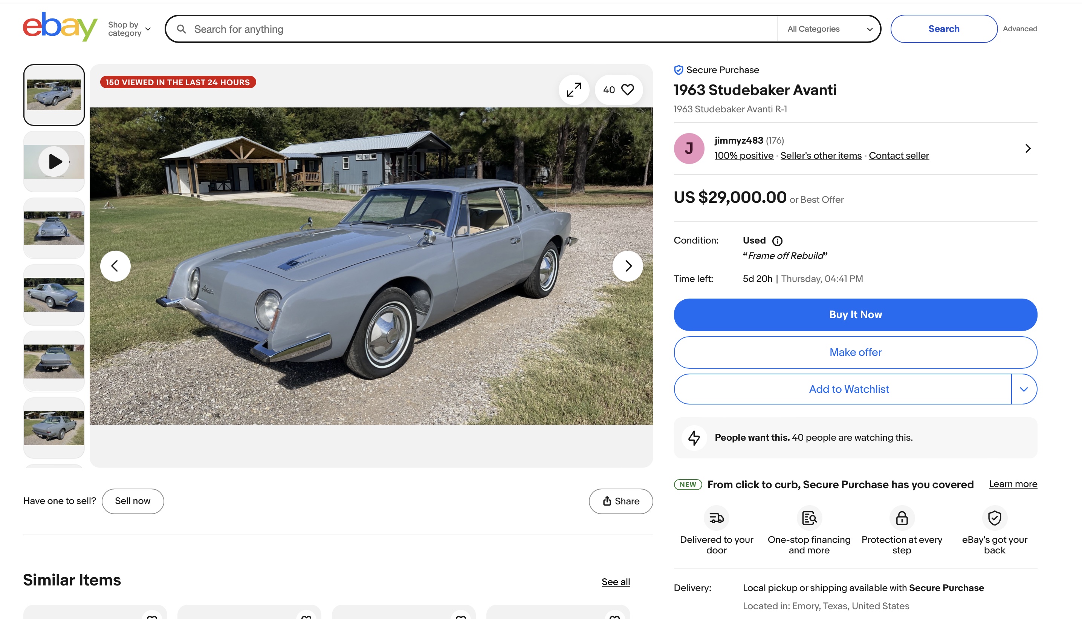Open the All Categories dropdown
Image resolution: width=1082 pixels, height=619 pixels.
[x=829, y=29]
